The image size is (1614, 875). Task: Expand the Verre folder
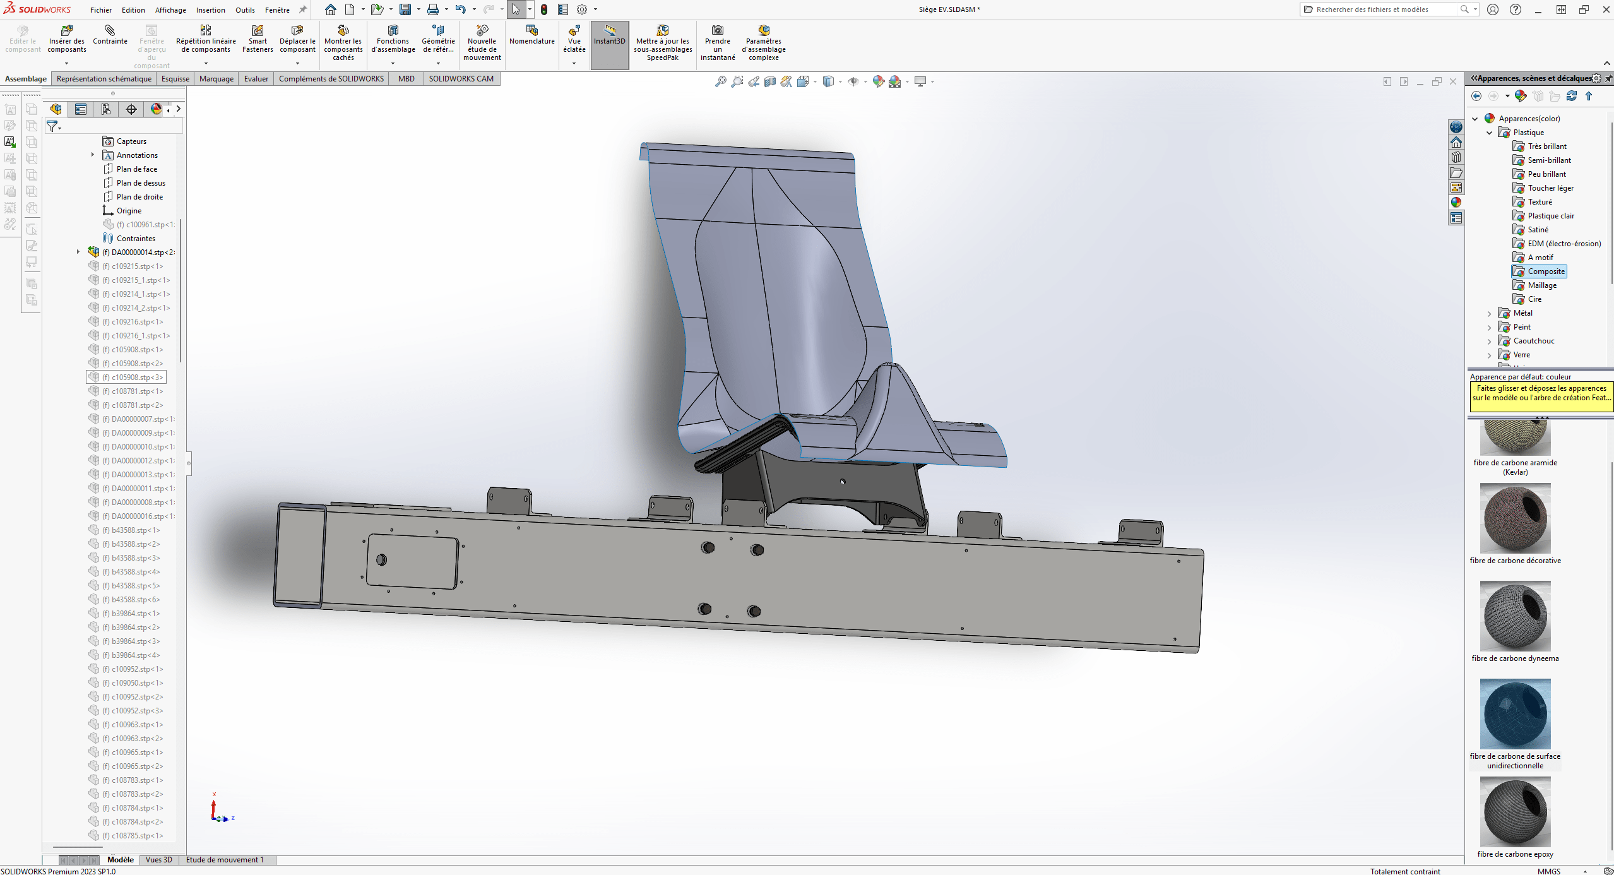point(1490,355)
